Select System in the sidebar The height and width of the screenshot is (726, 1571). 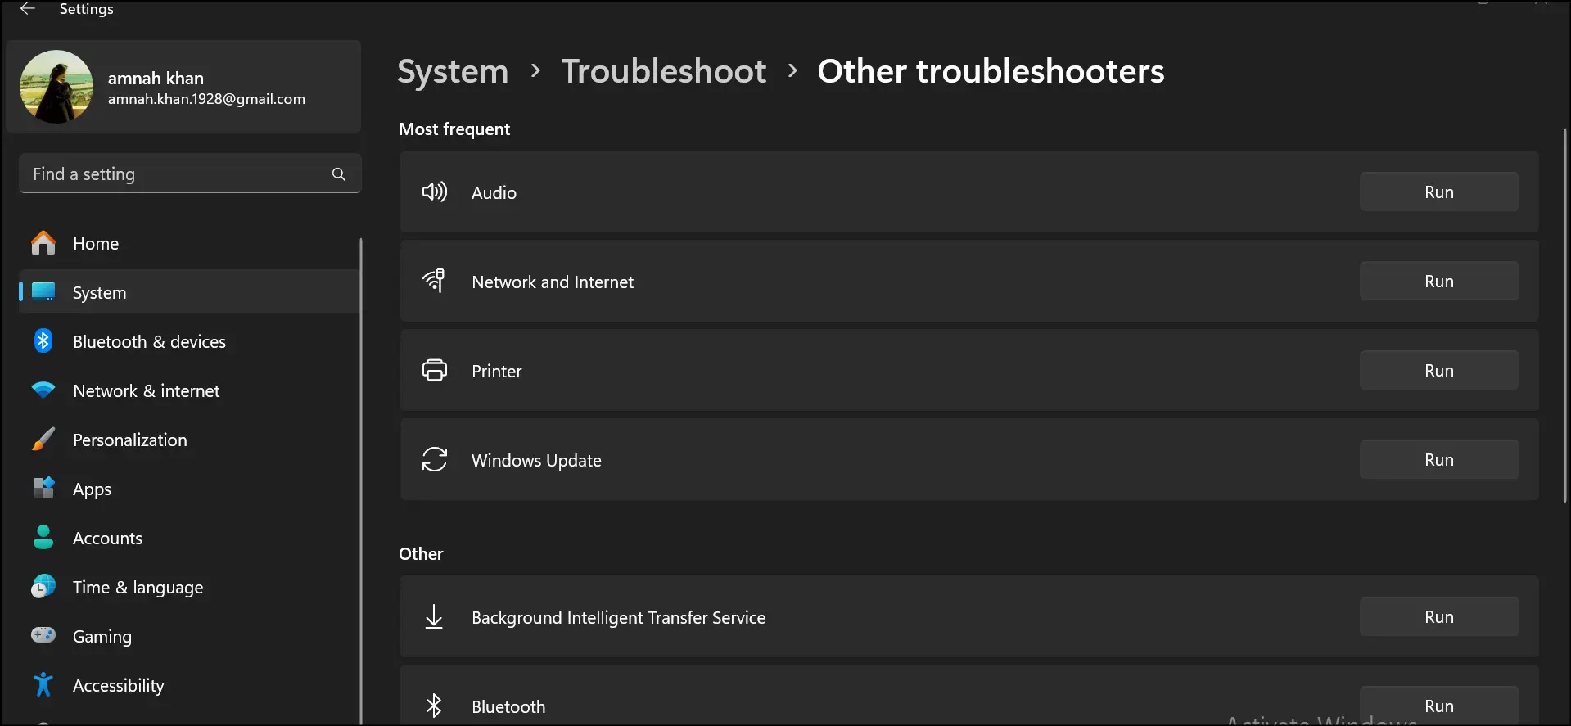pos(189,292)
